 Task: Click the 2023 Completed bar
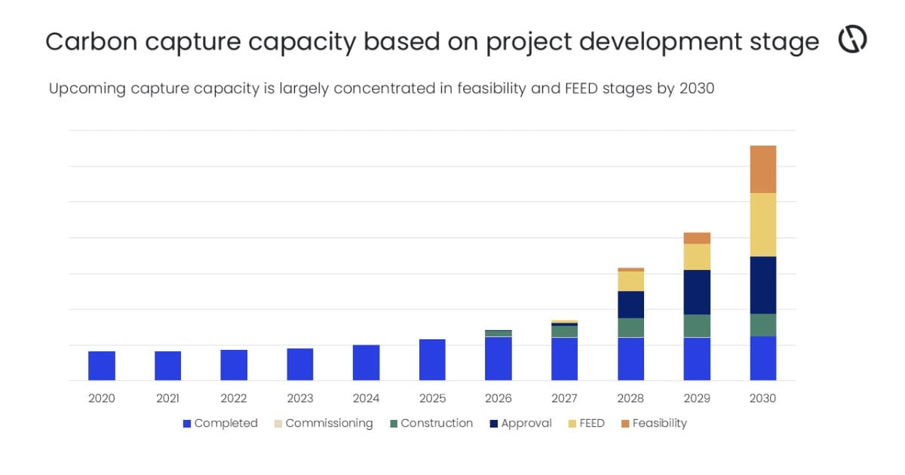[300, 364]
